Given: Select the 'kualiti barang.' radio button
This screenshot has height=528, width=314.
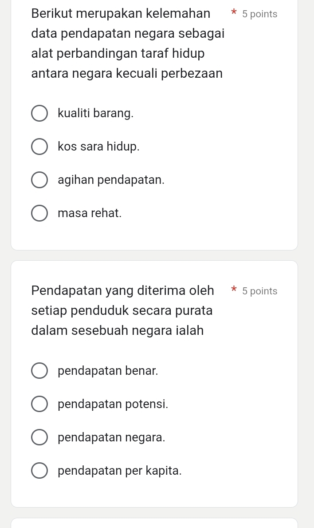Looking at the screenshot, I should 39,113.
